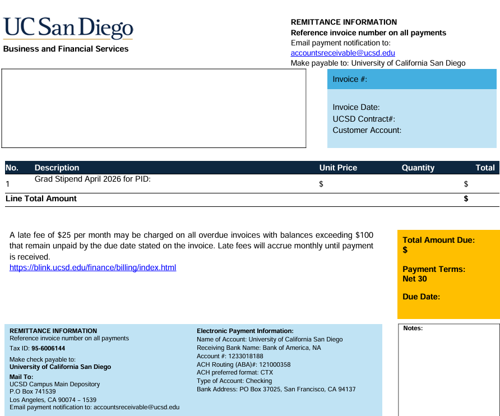500x416 pixels.
Task: Click the 'Unit Price' column header
Action: pos(339,168)
